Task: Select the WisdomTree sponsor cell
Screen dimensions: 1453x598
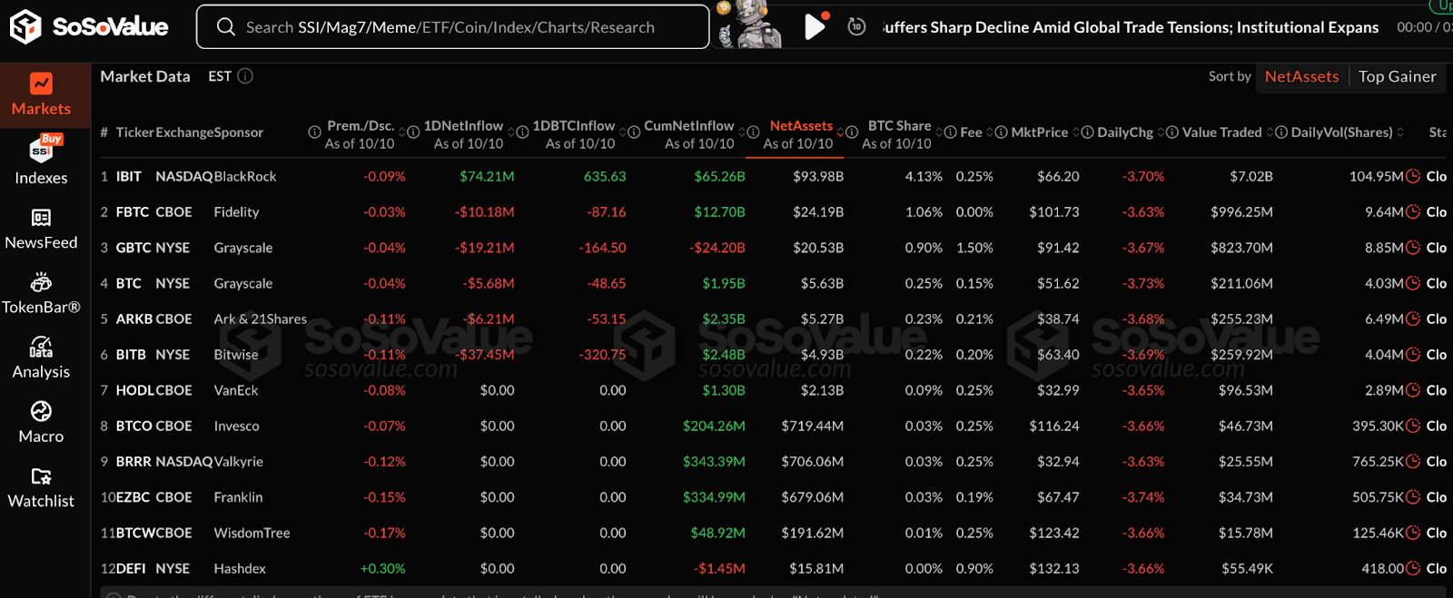Action: (x=252, y=533)
